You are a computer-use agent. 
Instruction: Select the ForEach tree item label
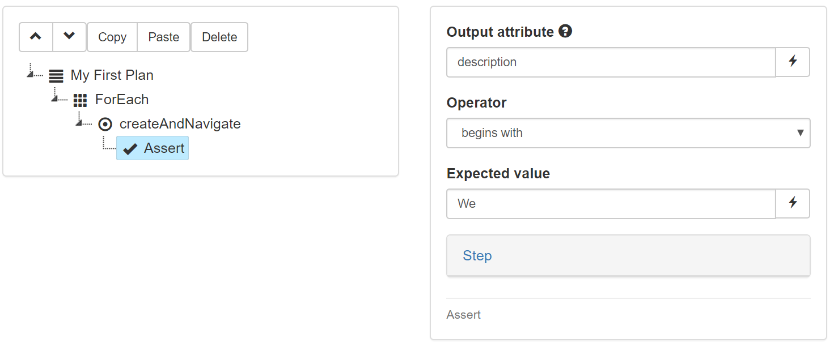[x=122, y=100]
